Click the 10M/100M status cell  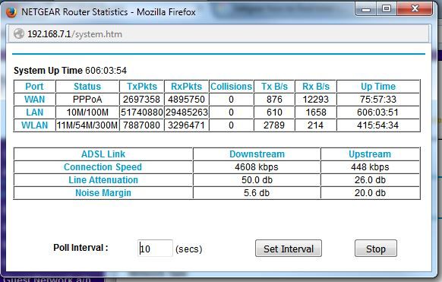coord(87,112)
